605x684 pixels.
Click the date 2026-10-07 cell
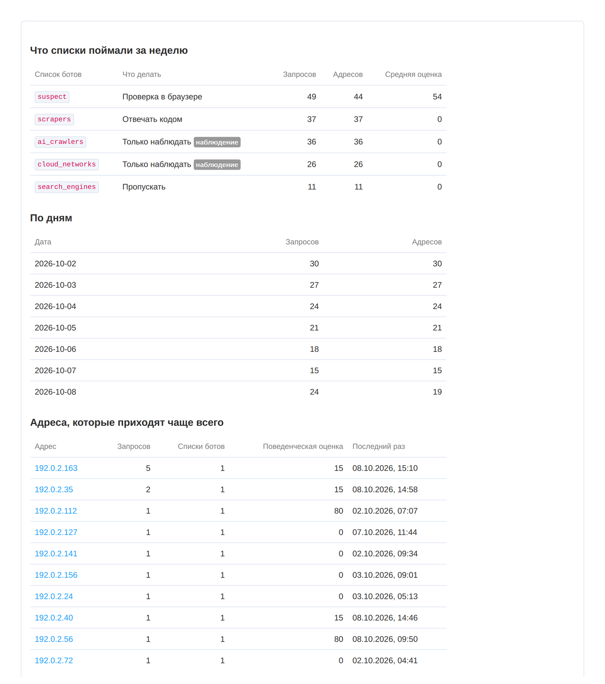55,371
